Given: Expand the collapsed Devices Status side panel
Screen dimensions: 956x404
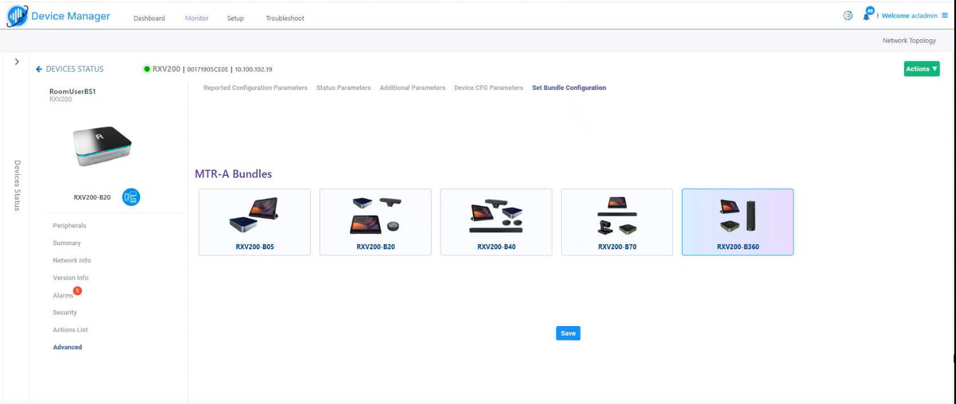Looking at the screenshot, I should 17,61.
